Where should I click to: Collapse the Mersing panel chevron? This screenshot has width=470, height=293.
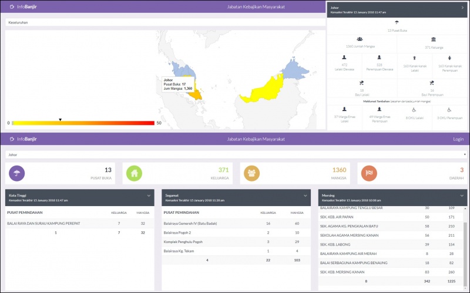(x=462, y=196)
